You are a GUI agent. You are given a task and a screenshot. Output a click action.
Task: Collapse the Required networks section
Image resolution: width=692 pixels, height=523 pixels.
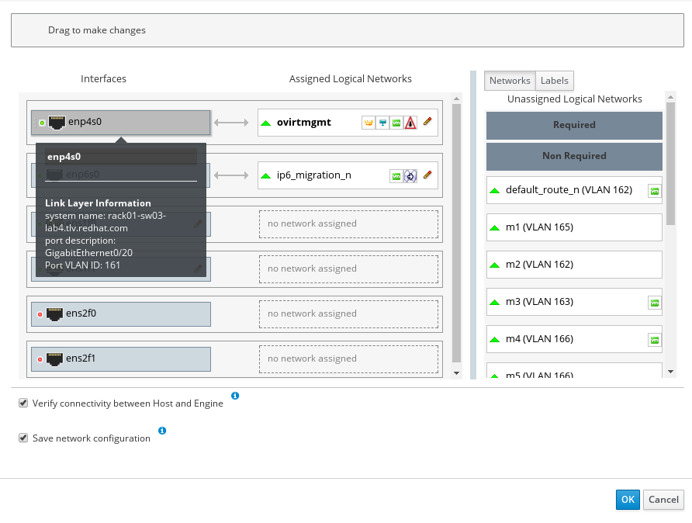[x=574, y=125]
